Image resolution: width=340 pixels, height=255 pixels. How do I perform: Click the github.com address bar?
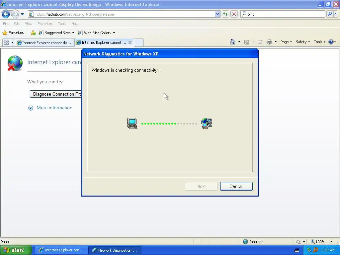coord(122,14)
